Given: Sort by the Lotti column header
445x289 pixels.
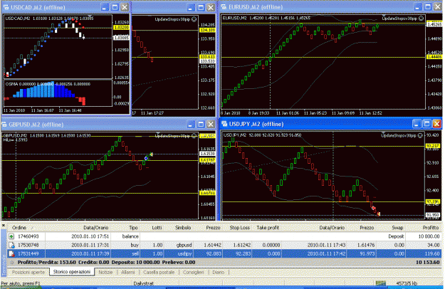Looking at the screenshot, I should pyautogui.click(x=152, y=228).
